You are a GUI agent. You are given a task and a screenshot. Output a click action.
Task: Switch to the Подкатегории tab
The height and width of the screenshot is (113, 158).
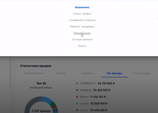click(34, 73)
